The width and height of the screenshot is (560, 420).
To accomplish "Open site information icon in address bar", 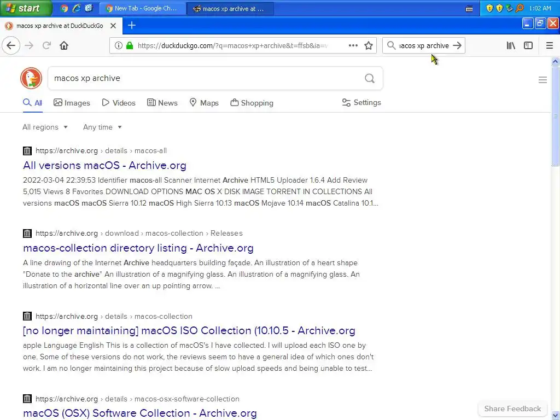I will click(119, 45).
